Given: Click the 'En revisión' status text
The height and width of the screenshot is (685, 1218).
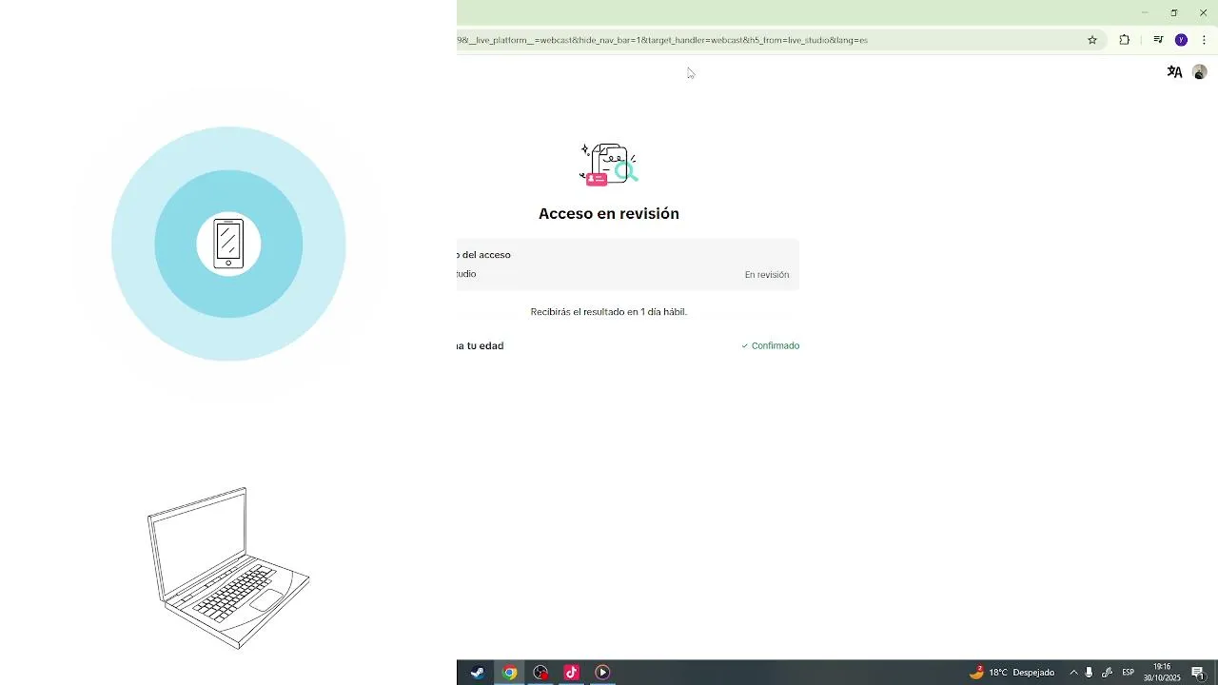Looking at the screenshot, I should pyautogui.click(x=767, y=275).
